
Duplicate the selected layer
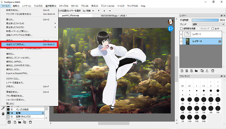click(x=202, y=71)
